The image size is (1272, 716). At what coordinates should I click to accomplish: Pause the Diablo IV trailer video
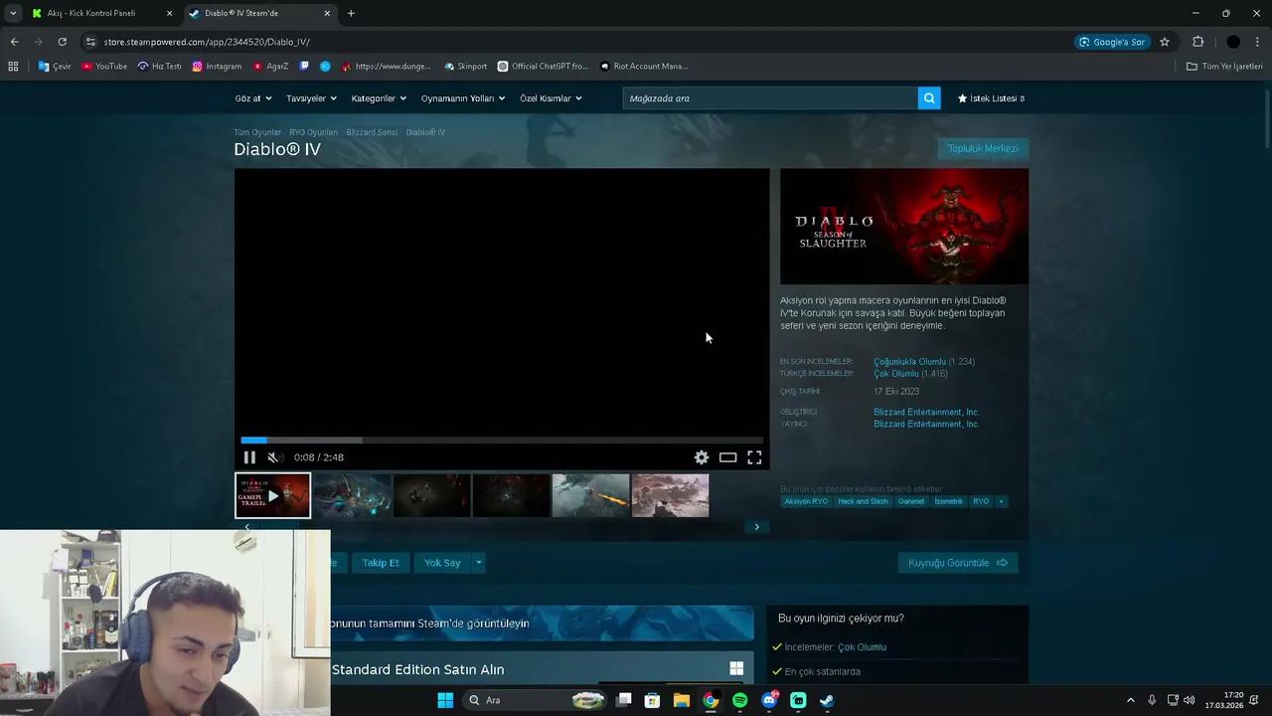pyautogui.click(x=249, y=457)
